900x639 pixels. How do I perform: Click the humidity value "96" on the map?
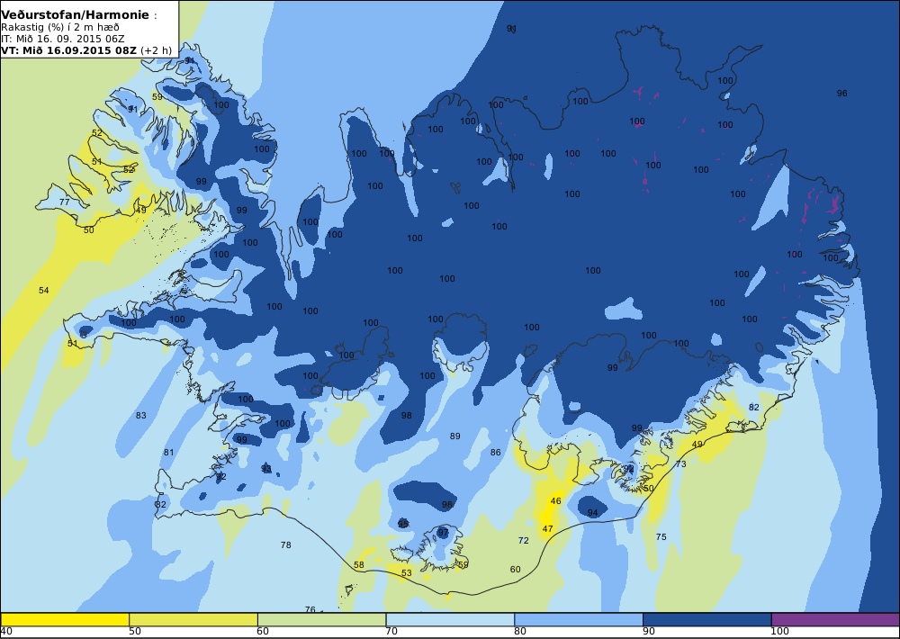click(842, 93)
